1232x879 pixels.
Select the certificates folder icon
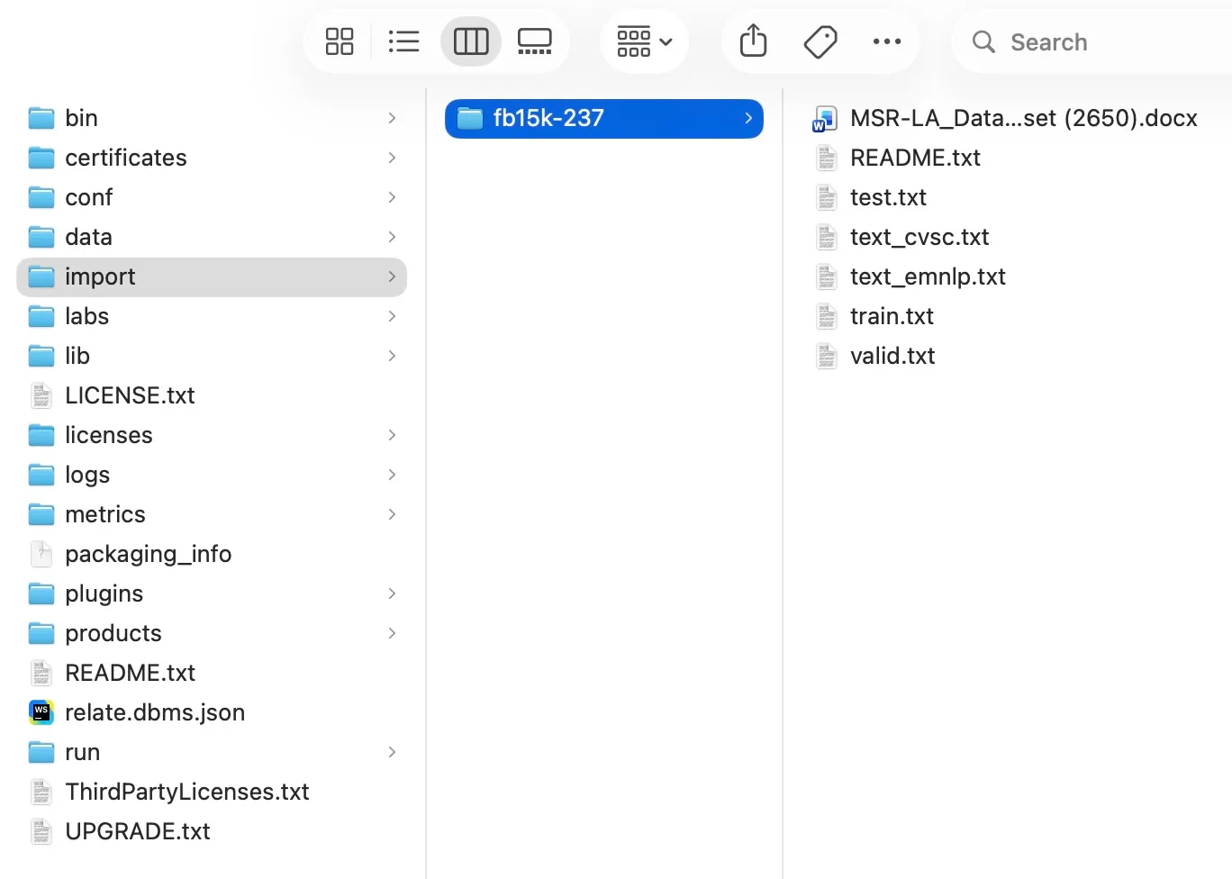41,158
